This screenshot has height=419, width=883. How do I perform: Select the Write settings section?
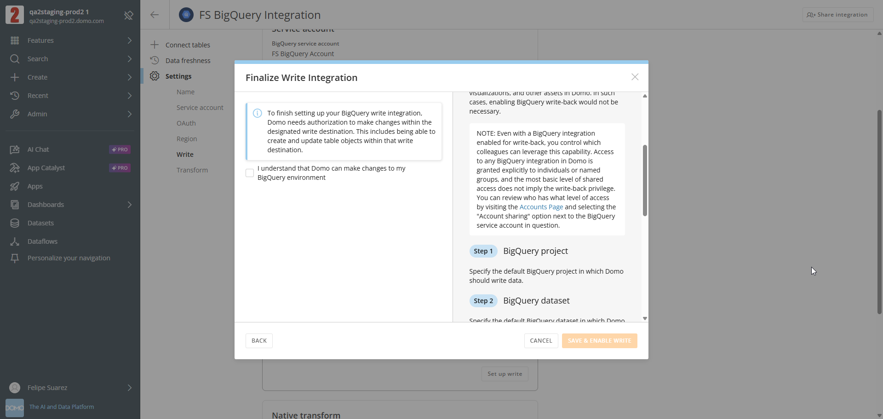tap(185, 155)
